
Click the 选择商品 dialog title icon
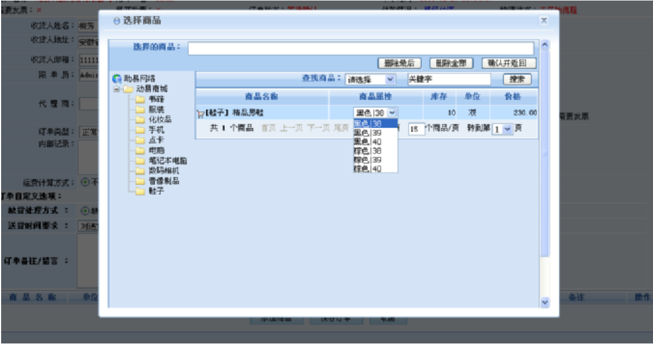[x=117, y=21]
